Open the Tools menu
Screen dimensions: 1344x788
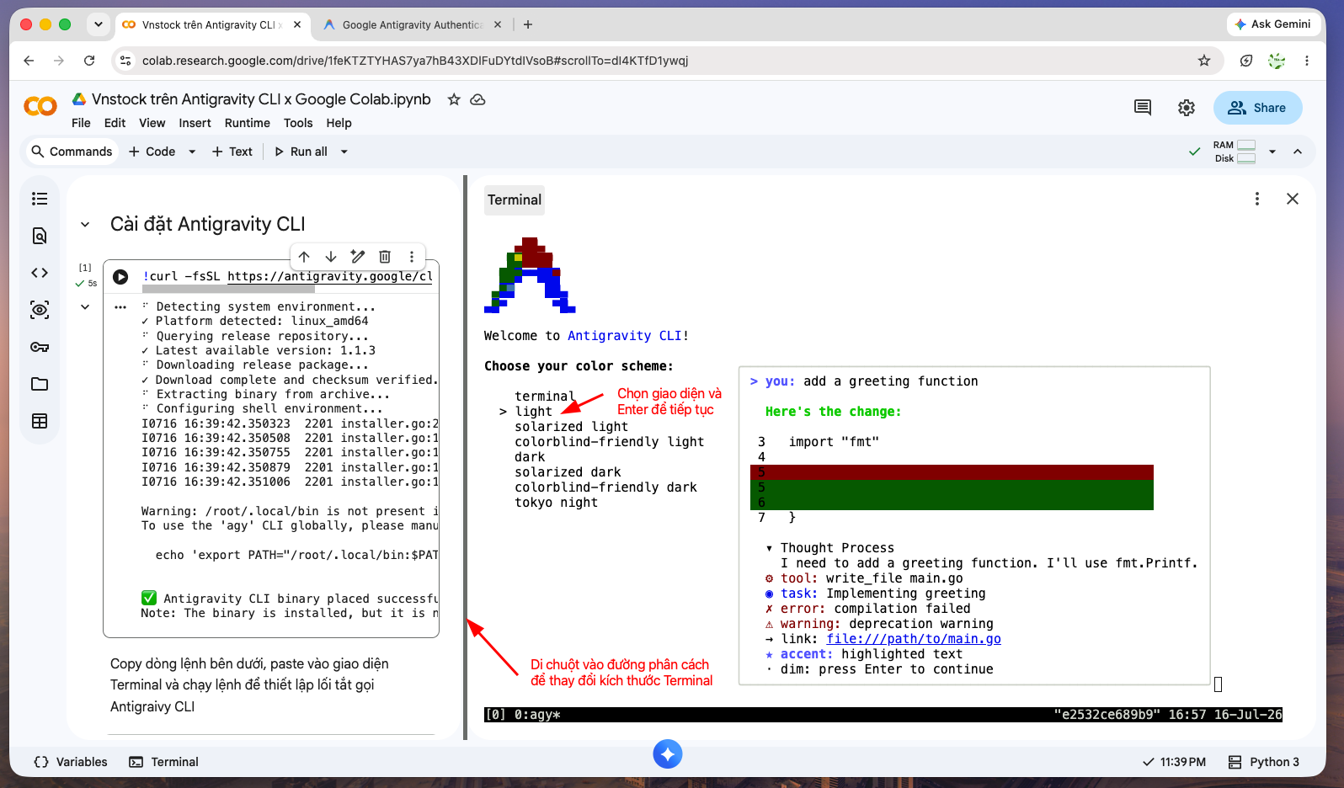coord(298,123)
